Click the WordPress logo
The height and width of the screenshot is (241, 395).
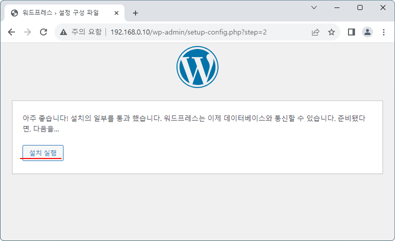tap(197, 67)
